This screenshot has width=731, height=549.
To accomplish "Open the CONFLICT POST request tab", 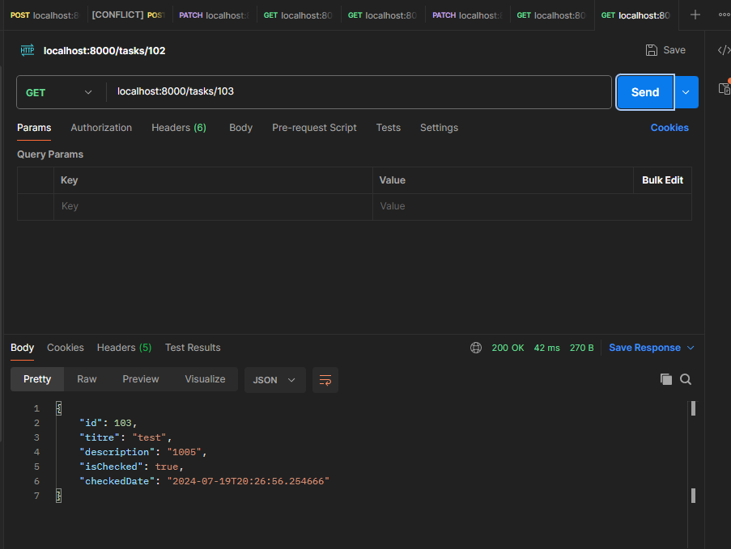I will pyautogui.click(x=128, y=15).
